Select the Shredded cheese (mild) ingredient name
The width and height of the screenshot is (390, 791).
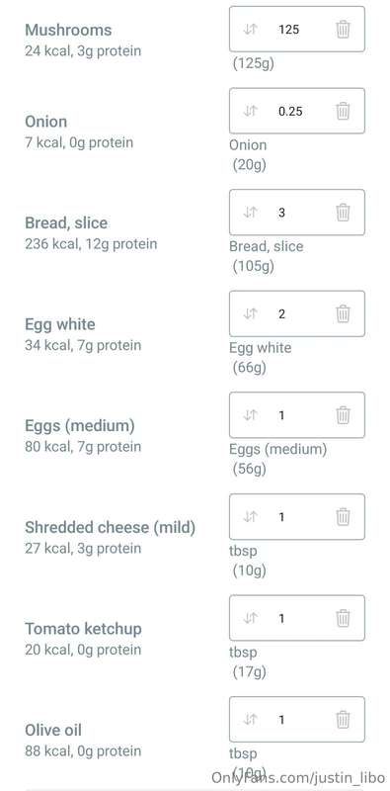pyautogui.click(x=110, y=527)
